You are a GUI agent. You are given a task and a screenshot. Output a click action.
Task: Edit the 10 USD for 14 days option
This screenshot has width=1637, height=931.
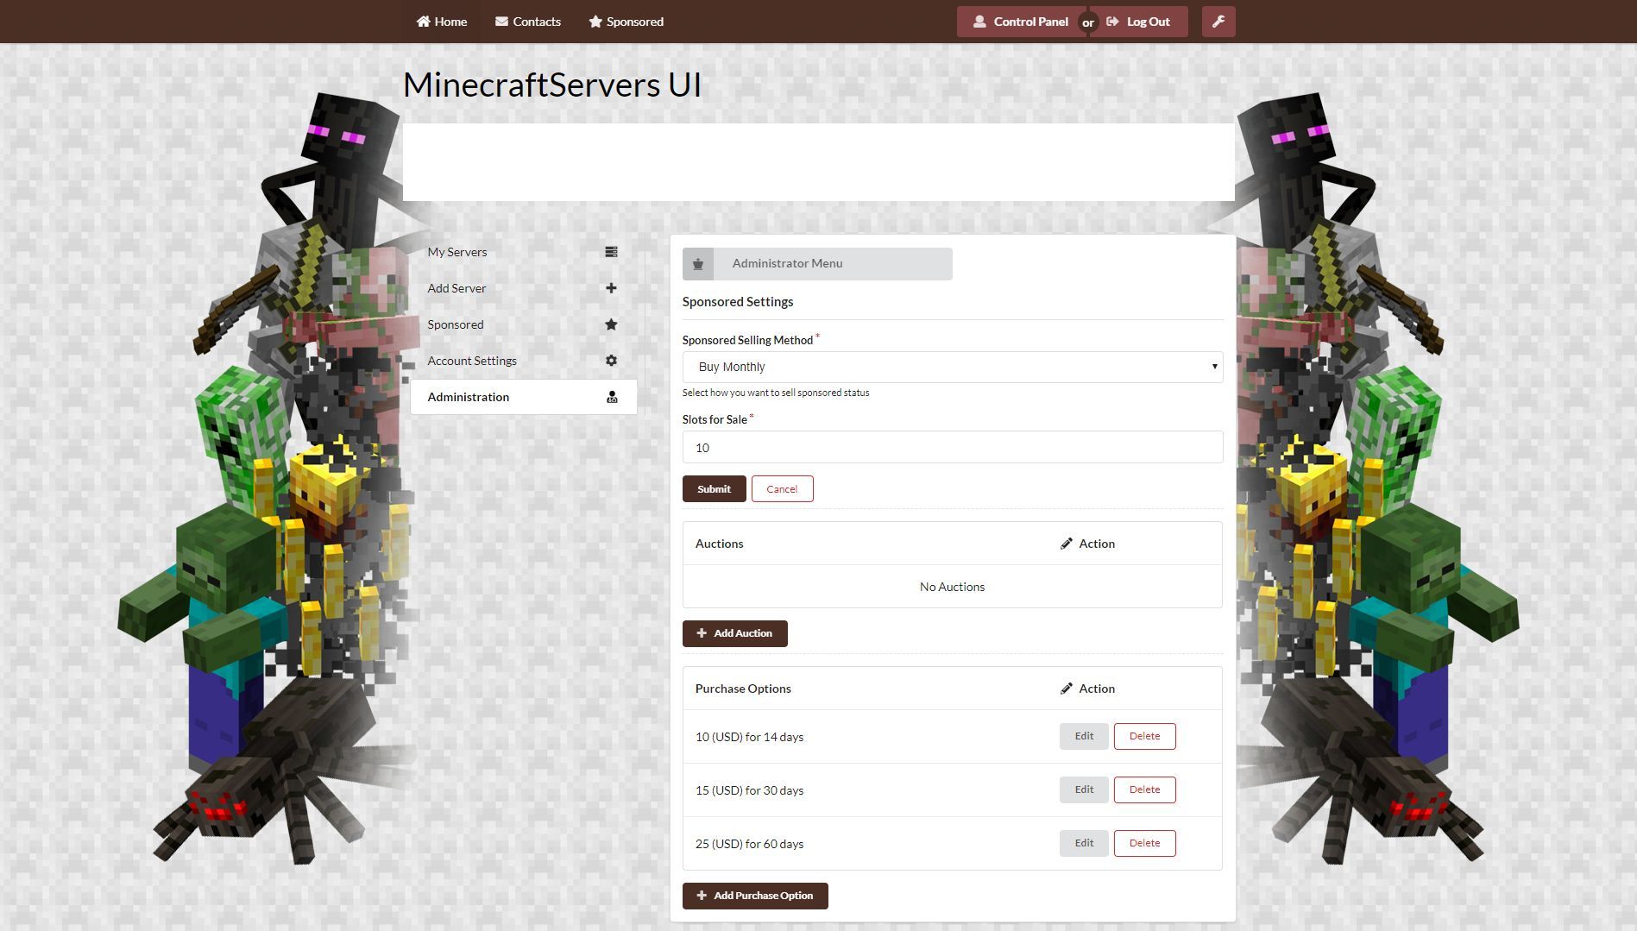click(1084, 736)
